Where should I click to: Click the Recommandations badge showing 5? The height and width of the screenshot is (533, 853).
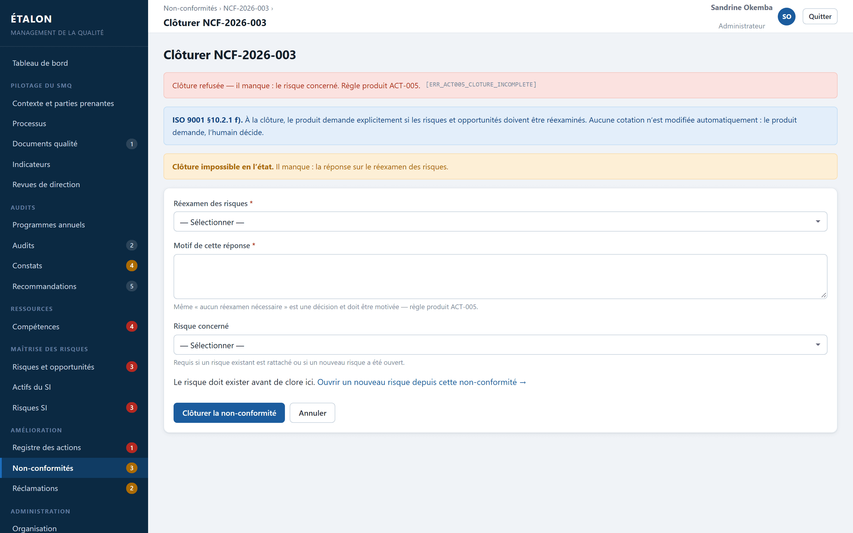[132, 286]
